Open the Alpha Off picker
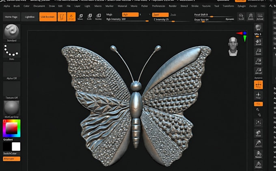 point(12,71)
